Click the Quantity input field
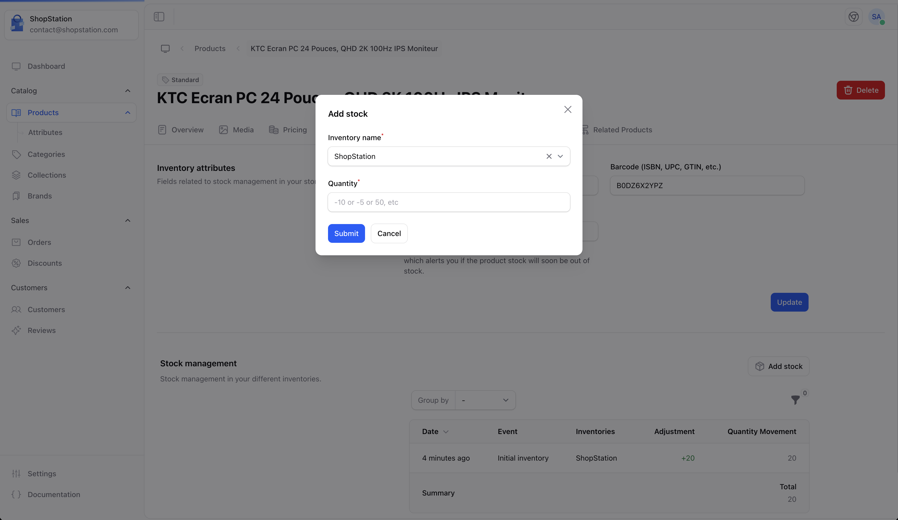This screenshot has width=898, height=520. pos(449,202)
